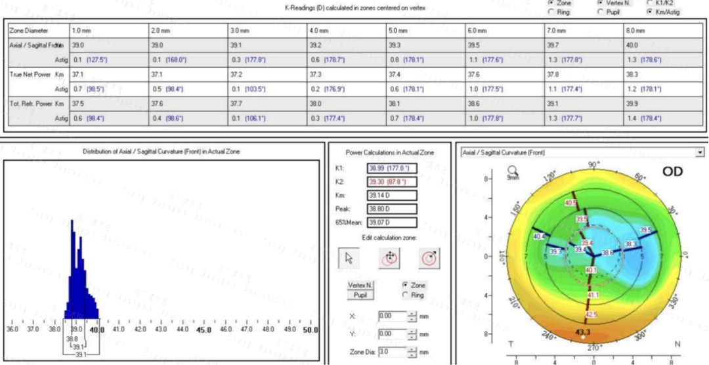This screenshot has height=365, width=709.
Task: Click the 42.5 curvature label on the map
Action: [x=592, y=314]
